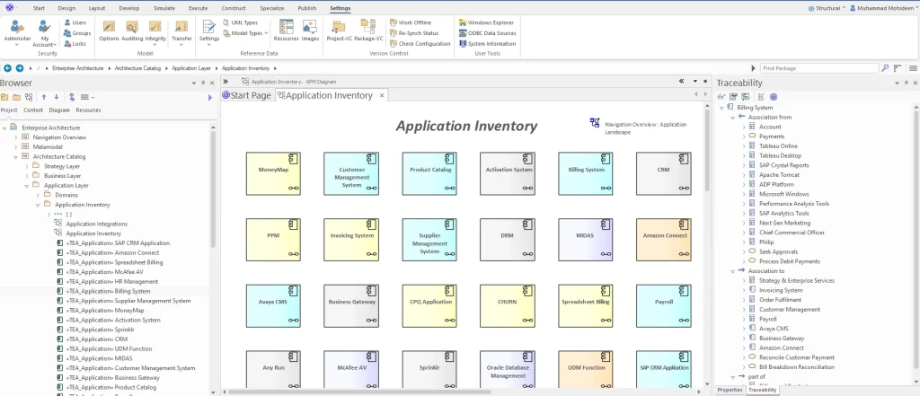This screenshot has width=920, height=396.
Task: Open the Integrity check icon
Action: (155, 31)
